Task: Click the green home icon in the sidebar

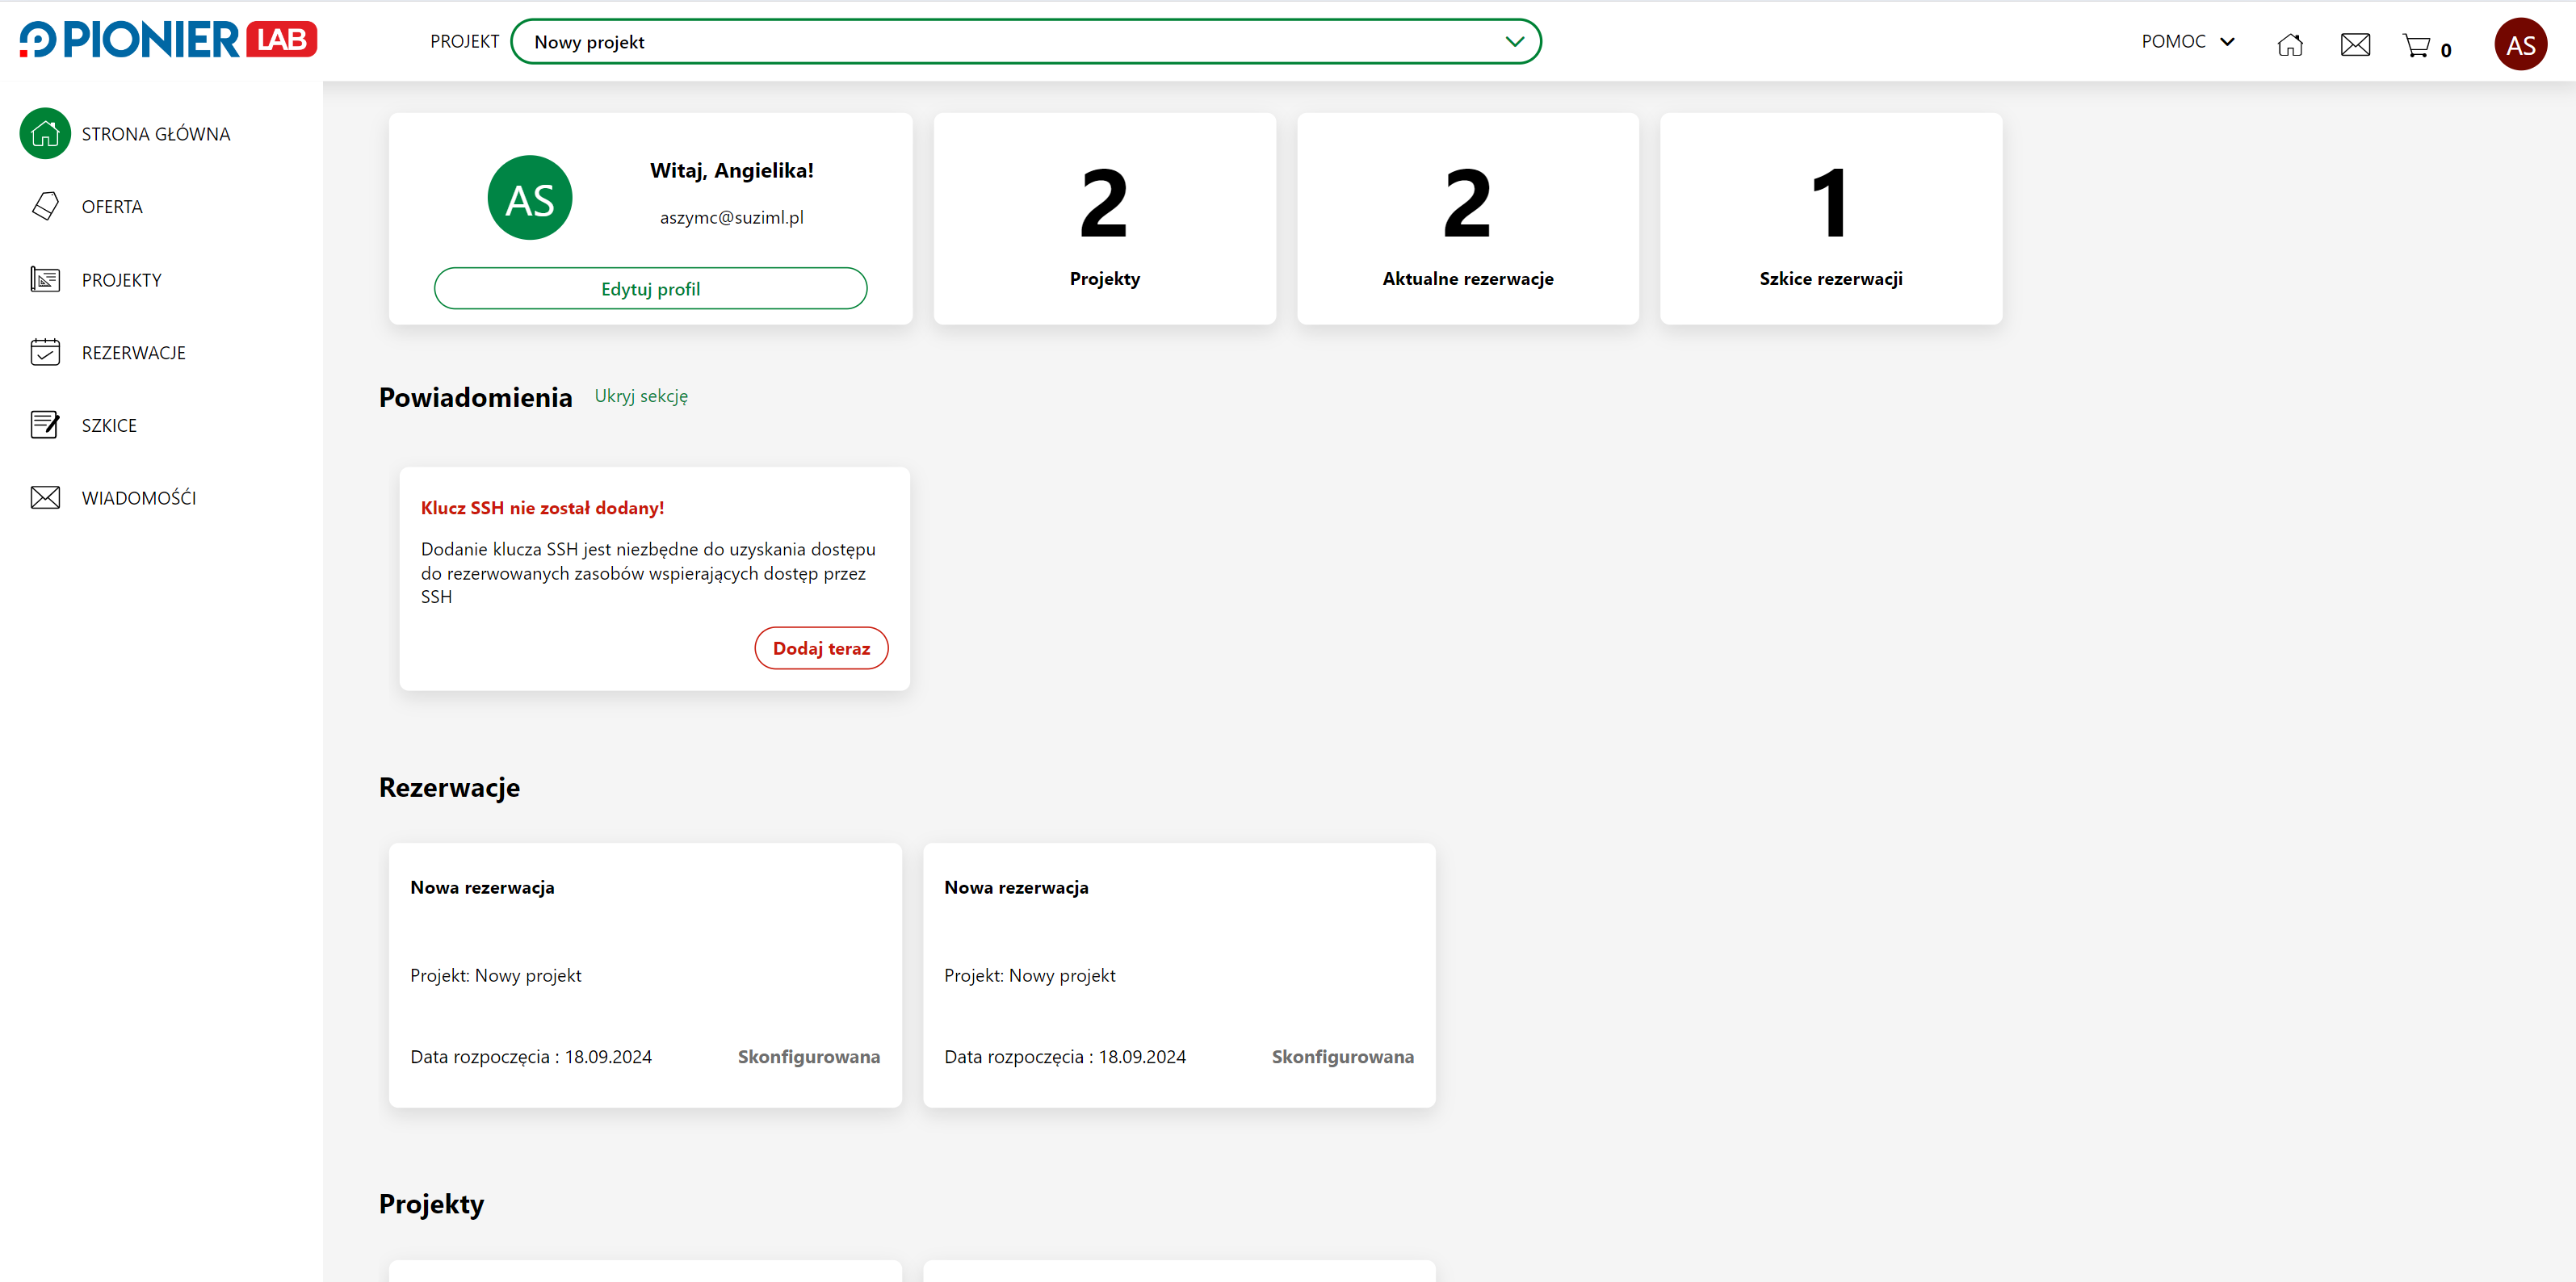Action: click(45, 133)
